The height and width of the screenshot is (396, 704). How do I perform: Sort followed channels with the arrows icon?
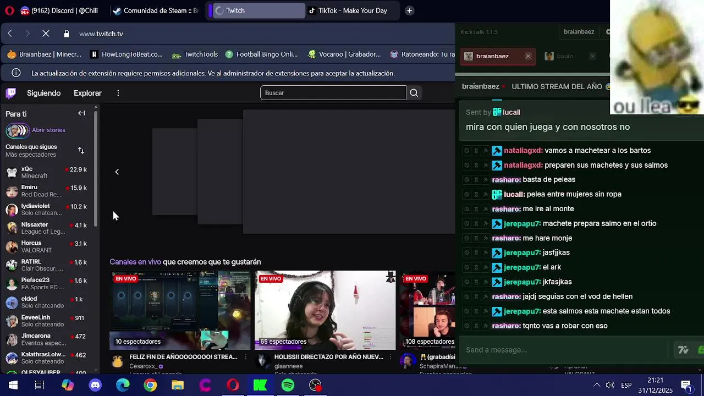[81, 151]
